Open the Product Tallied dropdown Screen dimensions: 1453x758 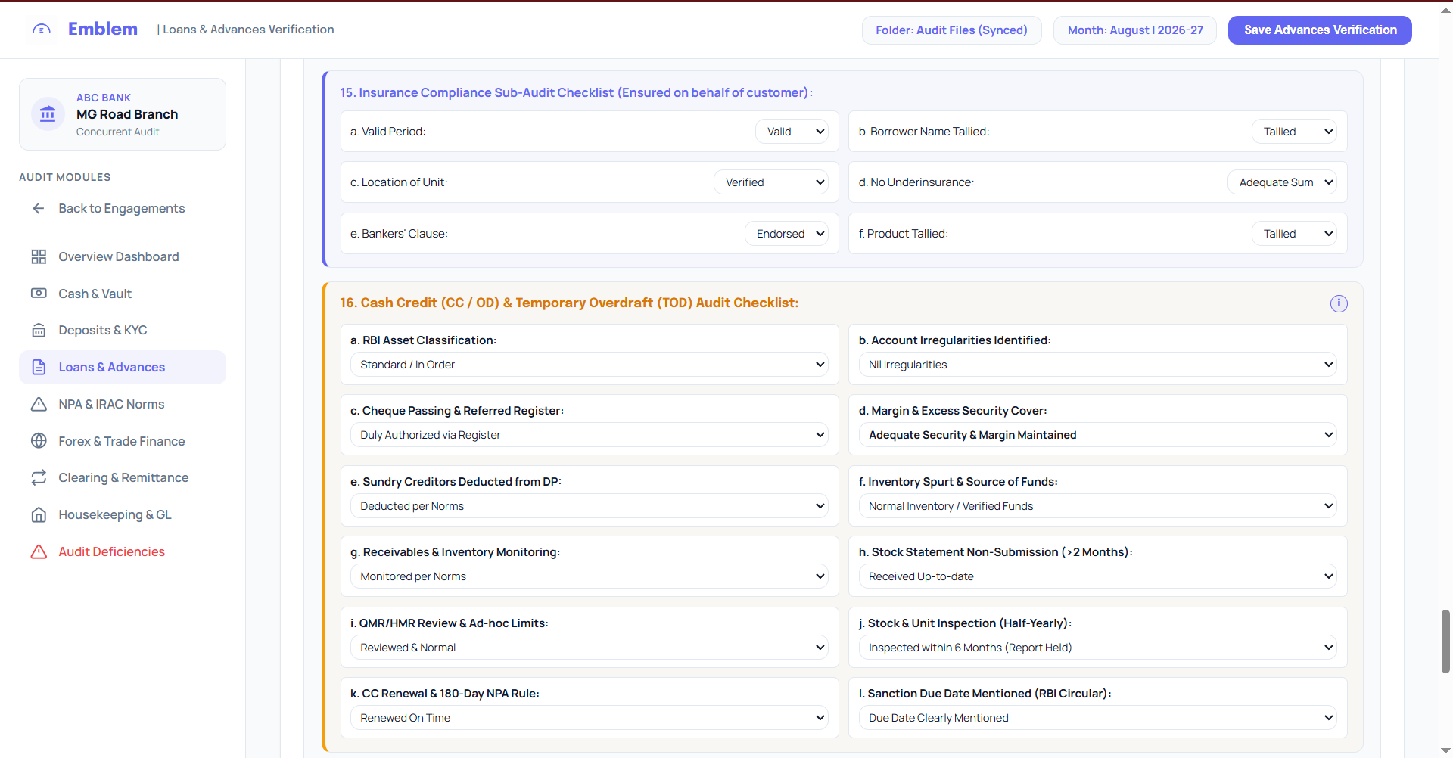[1294, 234]
